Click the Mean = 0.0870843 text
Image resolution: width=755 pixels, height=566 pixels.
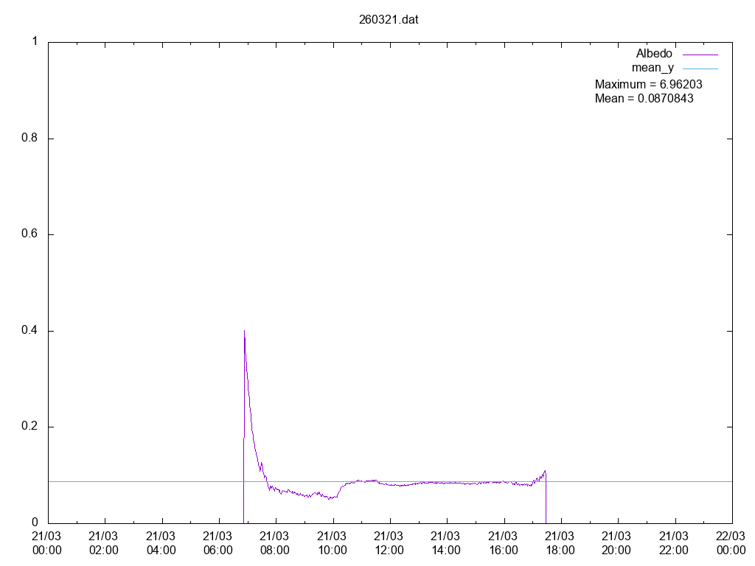pos(644,98)
